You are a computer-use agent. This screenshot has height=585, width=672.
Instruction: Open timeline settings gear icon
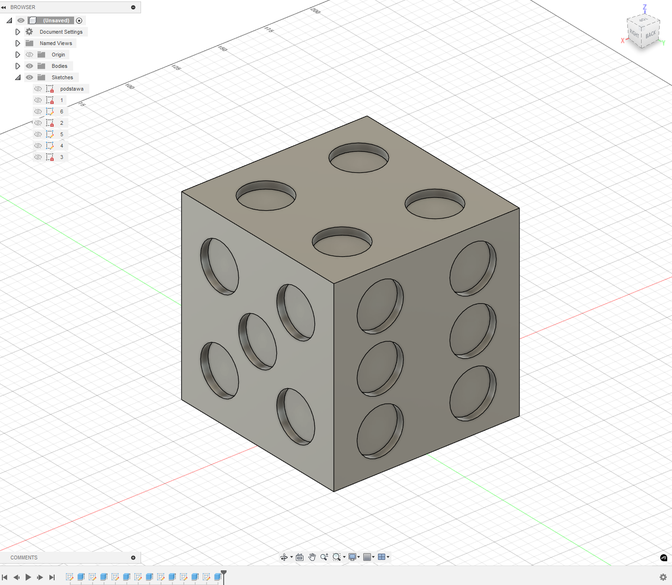click(663, 577)
